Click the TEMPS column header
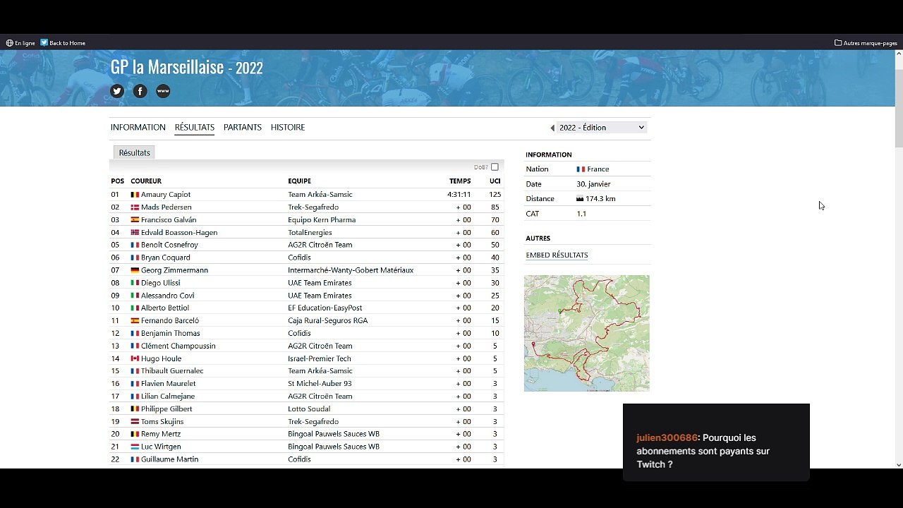This screenshot has width=903, height=508. coord(460,181)
